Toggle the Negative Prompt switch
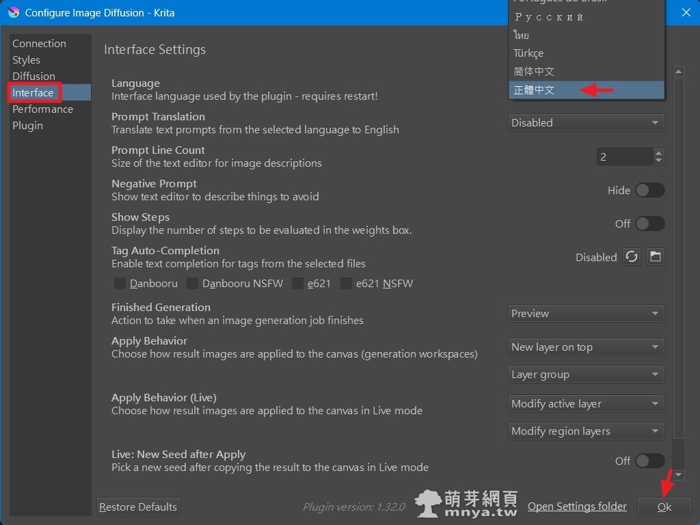The height and width of the screenshot is (525, 700). 649,191
